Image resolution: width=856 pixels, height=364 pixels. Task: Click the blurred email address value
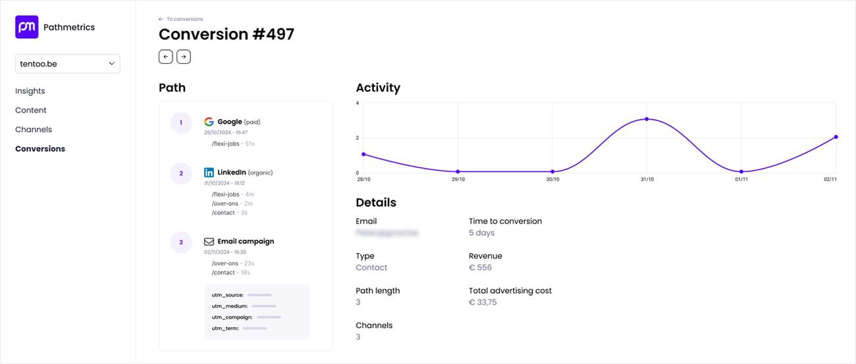[x=387, y=233]
